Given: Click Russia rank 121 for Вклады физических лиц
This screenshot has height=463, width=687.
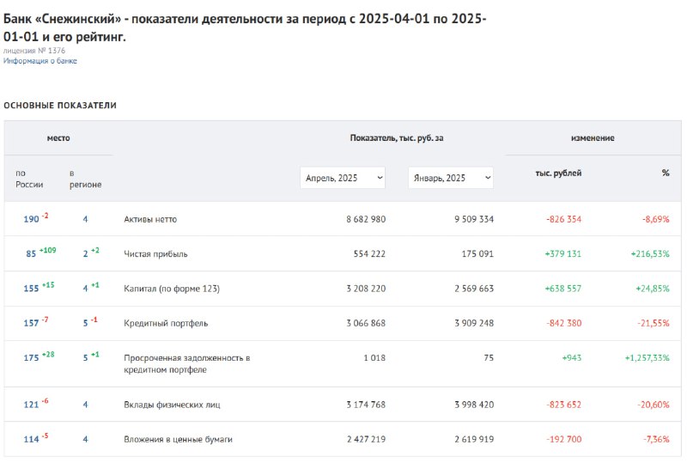Looking at the screenshot, I should click(31, 405).
